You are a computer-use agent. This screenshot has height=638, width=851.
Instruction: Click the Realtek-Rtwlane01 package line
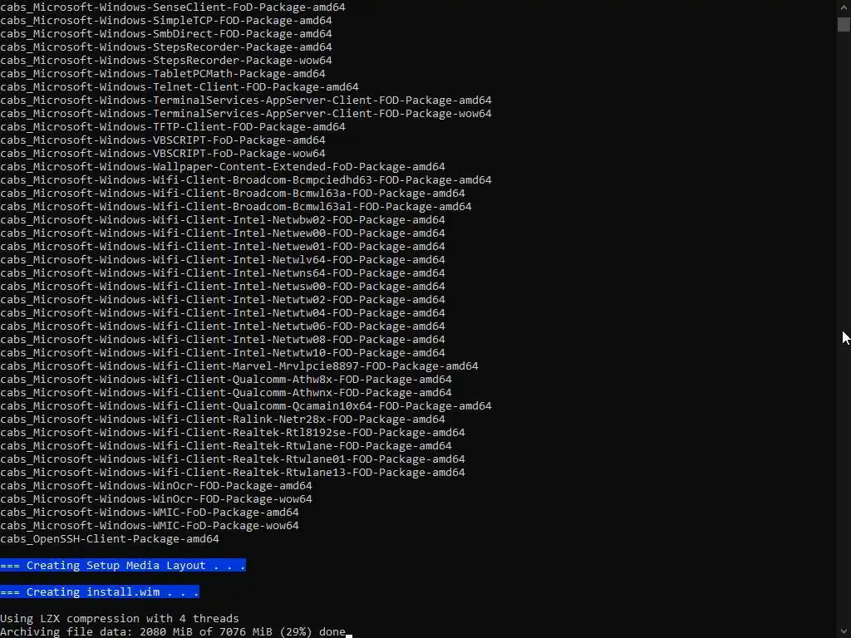(233, 459)
